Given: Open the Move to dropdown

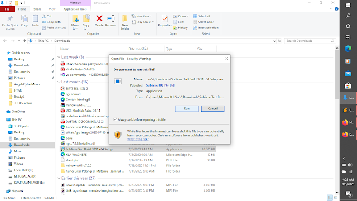Looking at the screenshot, I should point(75,22).
